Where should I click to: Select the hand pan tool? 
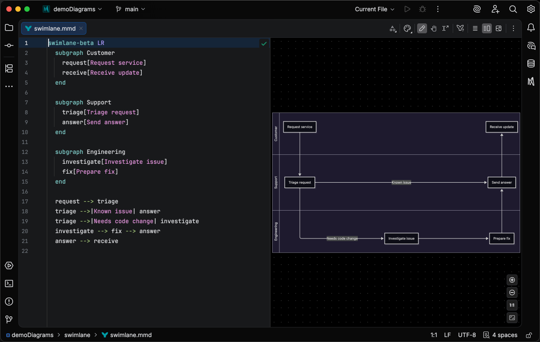pos(434,28)
